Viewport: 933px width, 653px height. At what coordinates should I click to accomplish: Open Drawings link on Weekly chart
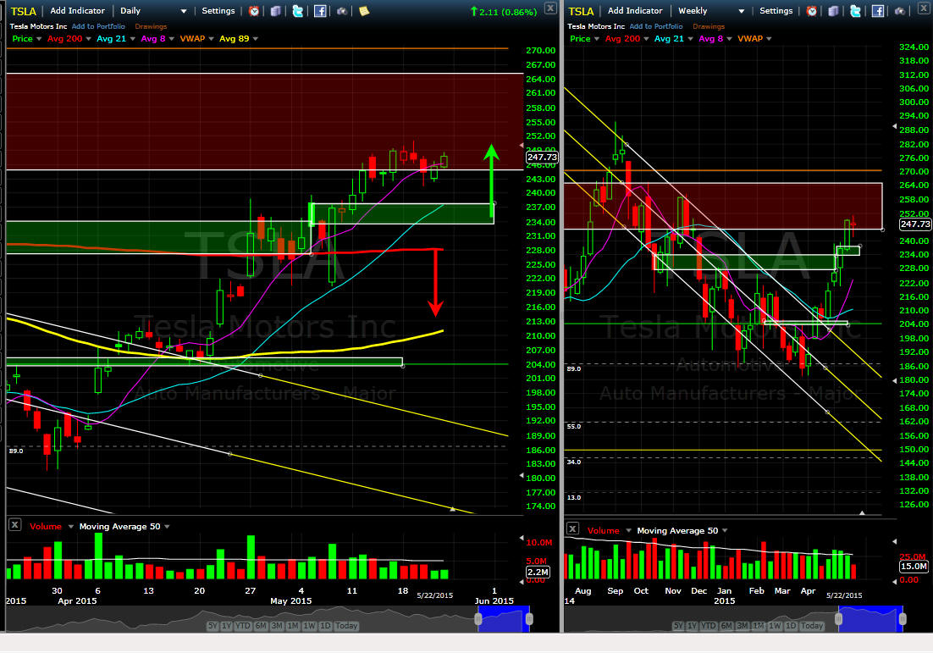click(709, 26)
